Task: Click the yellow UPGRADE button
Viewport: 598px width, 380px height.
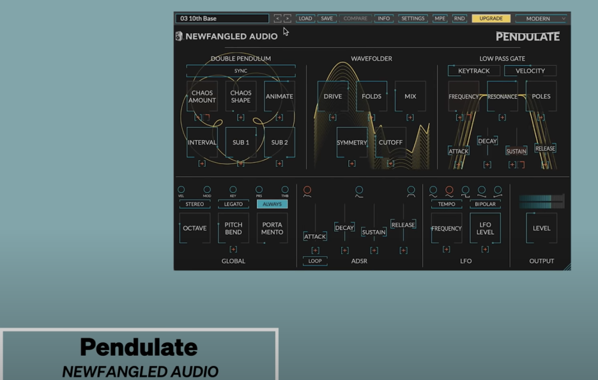Action: 491,19
